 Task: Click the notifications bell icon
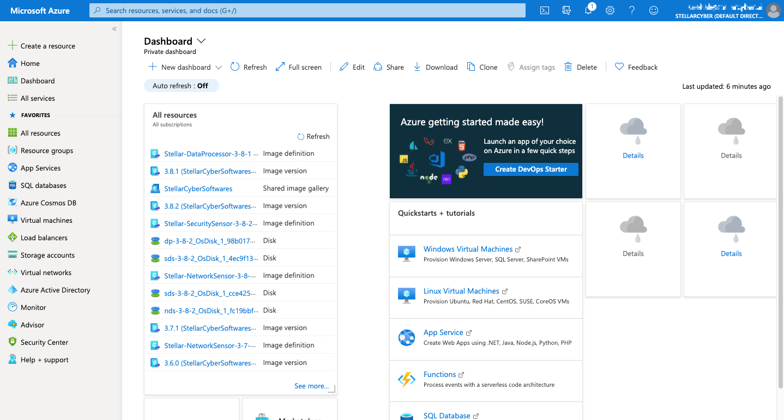[x=588, y=10]
